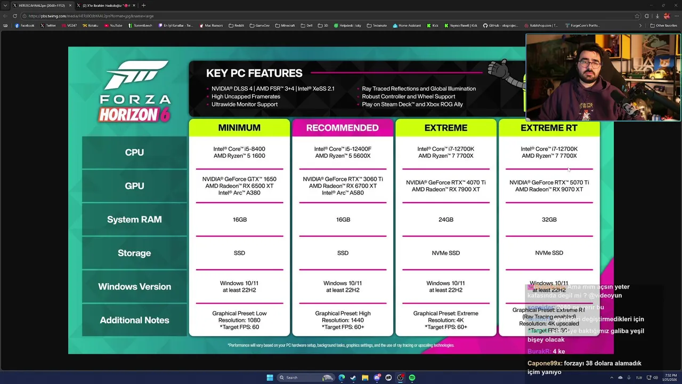Open the browser profile avatar

[x=667, y=16]
